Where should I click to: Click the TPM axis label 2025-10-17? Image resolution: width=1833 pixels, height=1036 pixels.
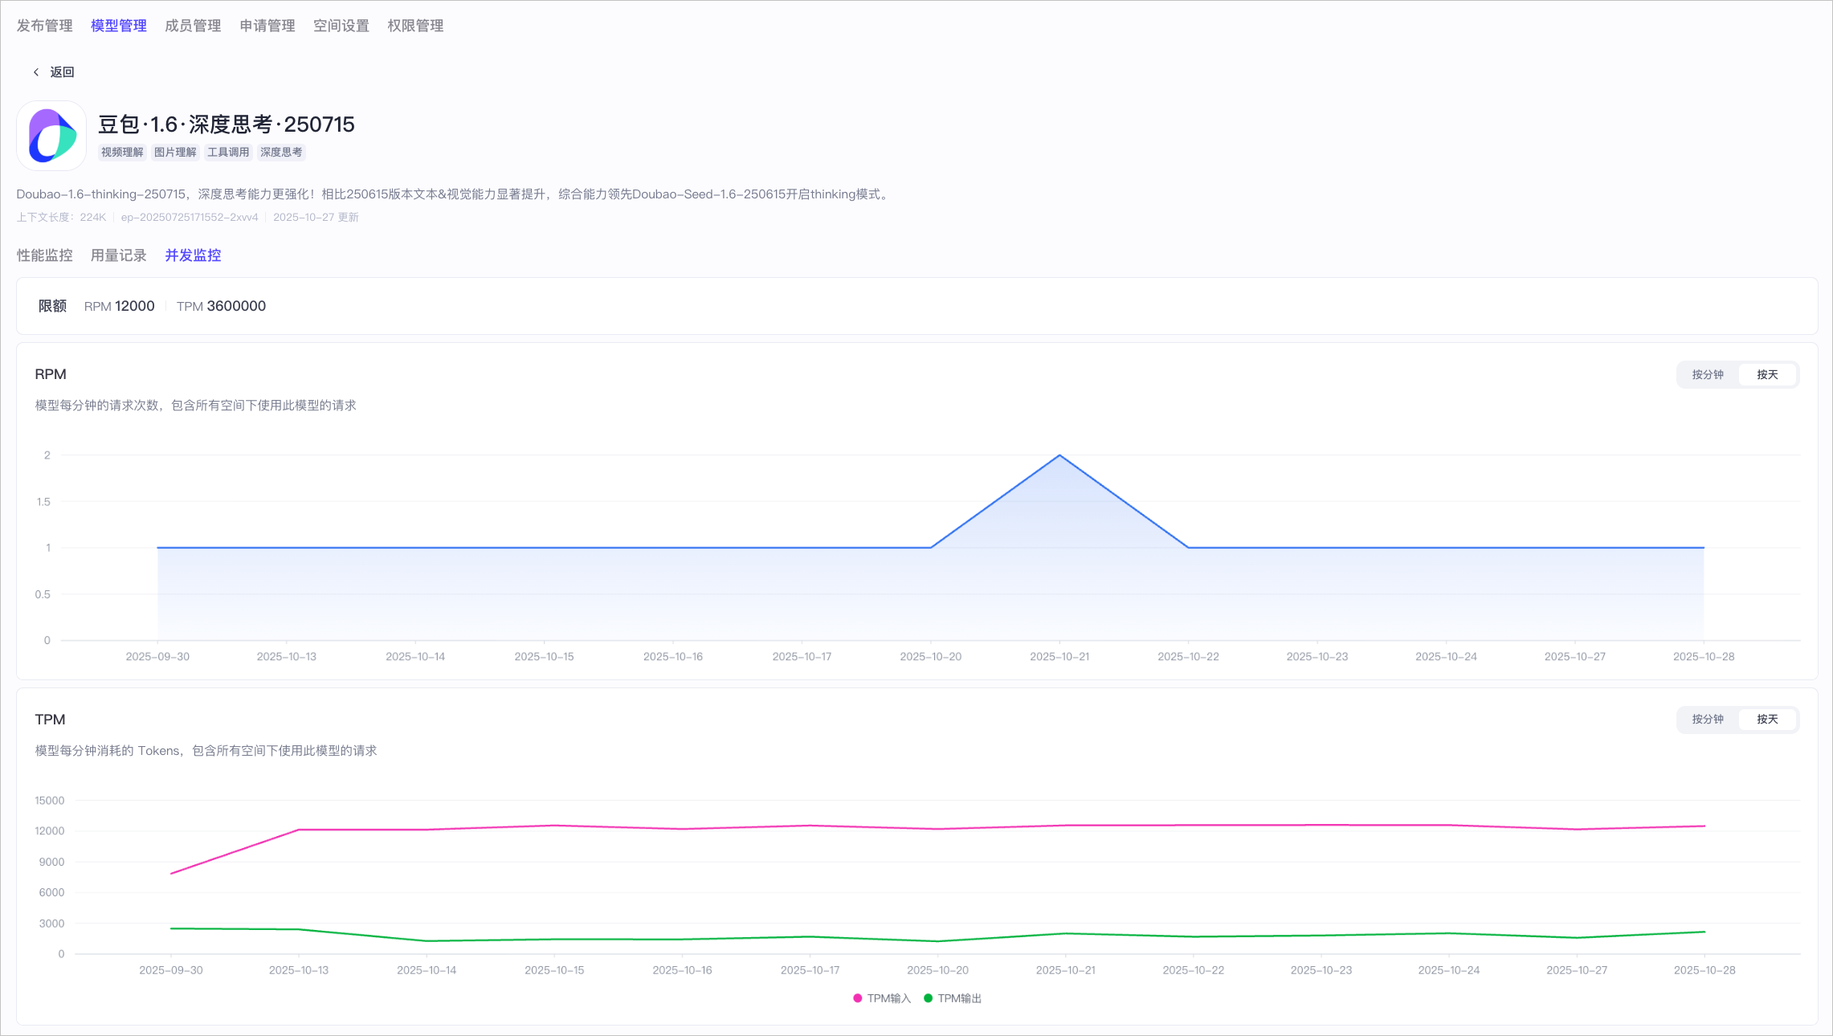pos(810,970)
